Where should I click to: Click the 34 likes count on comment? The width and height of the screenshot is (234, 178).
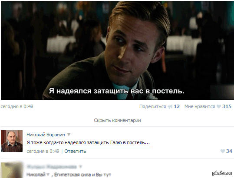click(229, 151)
